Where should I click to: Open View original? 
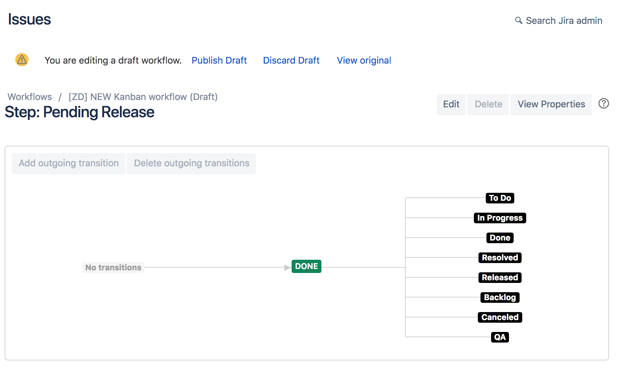click(364, 60)
